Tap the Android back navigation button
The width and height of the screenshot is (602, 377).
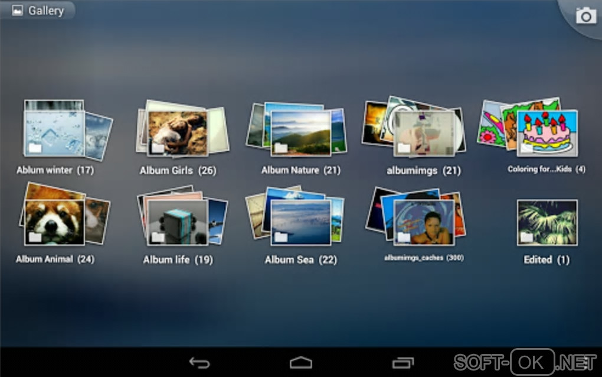pyautogui.click(x=199, y=362)
